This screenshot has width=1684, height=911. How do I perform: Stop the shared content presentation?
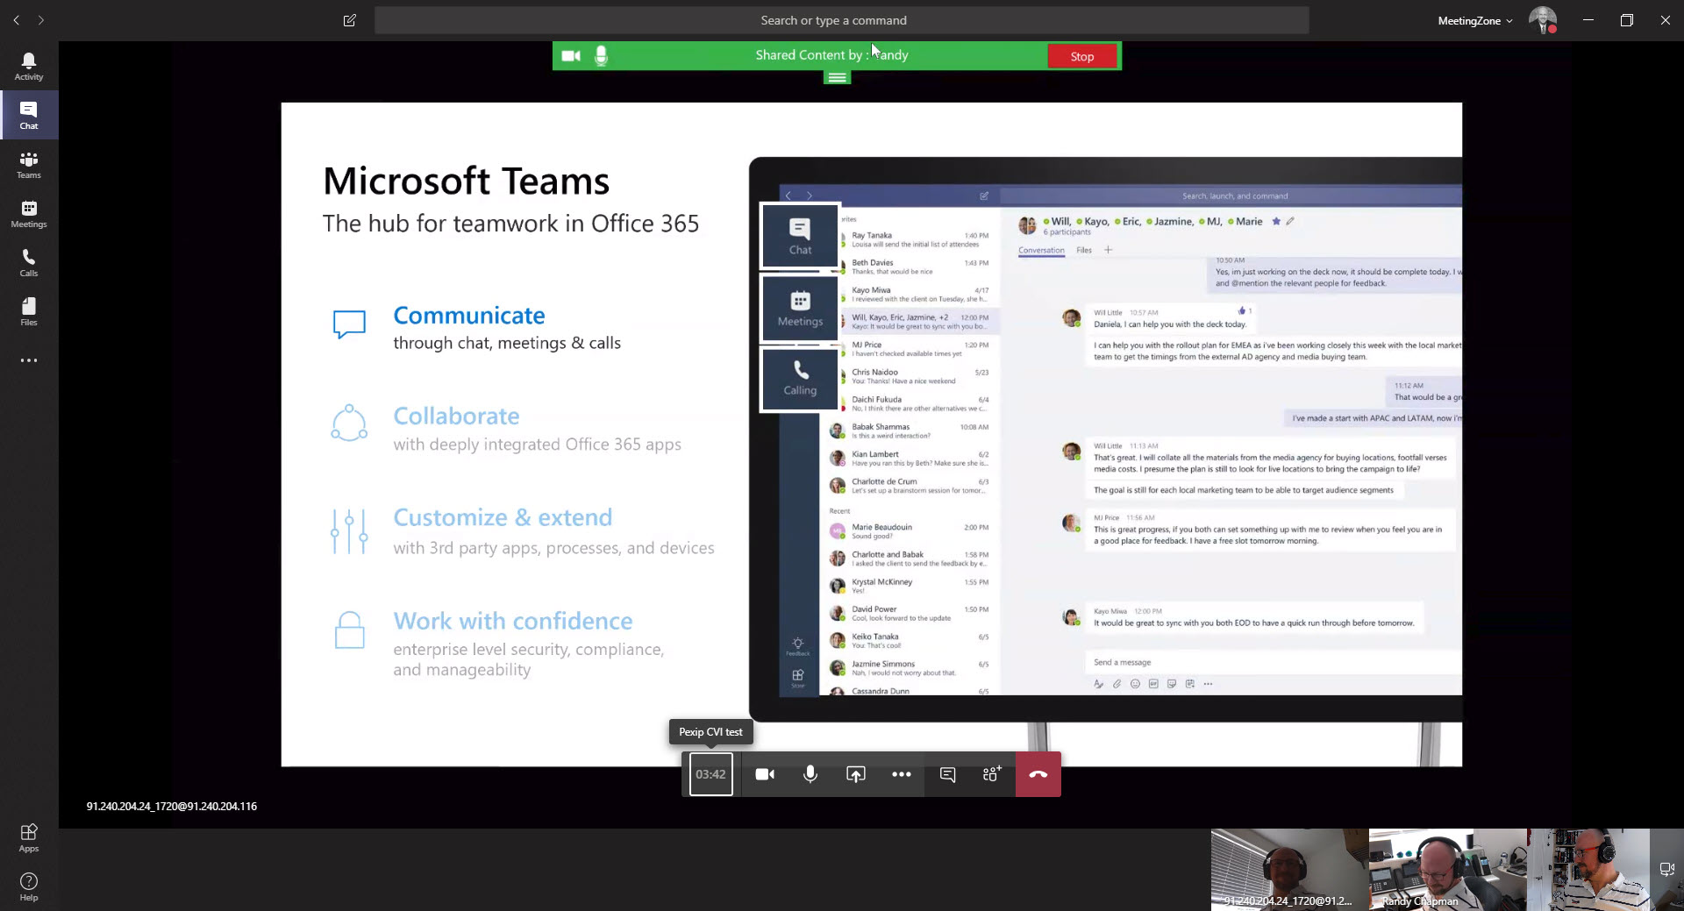pyautogui.click(x=1081, y=56)
